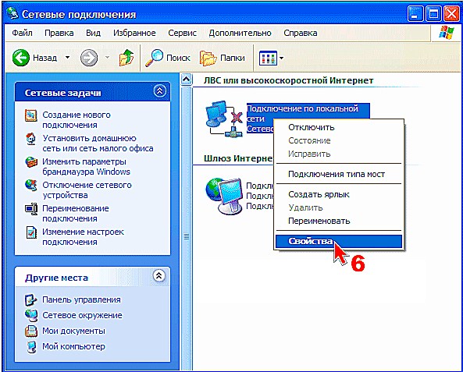The height and width of the screenshot is (372, 463).
Task: Open the Сервис menu
Action: click(x=182, y=33)
